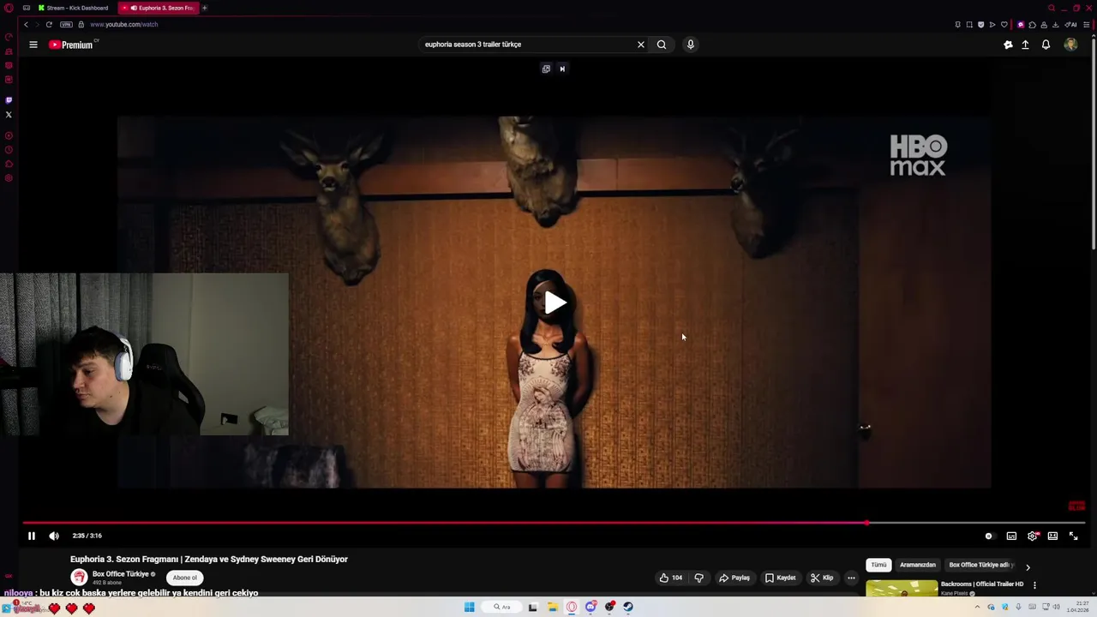Open the browser ad-blocker shield
The height and width of the screenshot is (617, 1097).
(981, 24)
